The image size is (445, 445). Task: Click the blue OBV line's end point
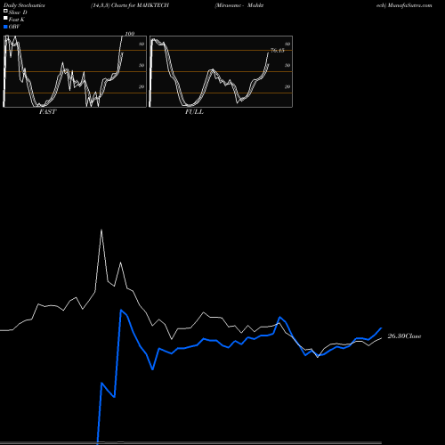pyautogui.click(x=381, y=328)
